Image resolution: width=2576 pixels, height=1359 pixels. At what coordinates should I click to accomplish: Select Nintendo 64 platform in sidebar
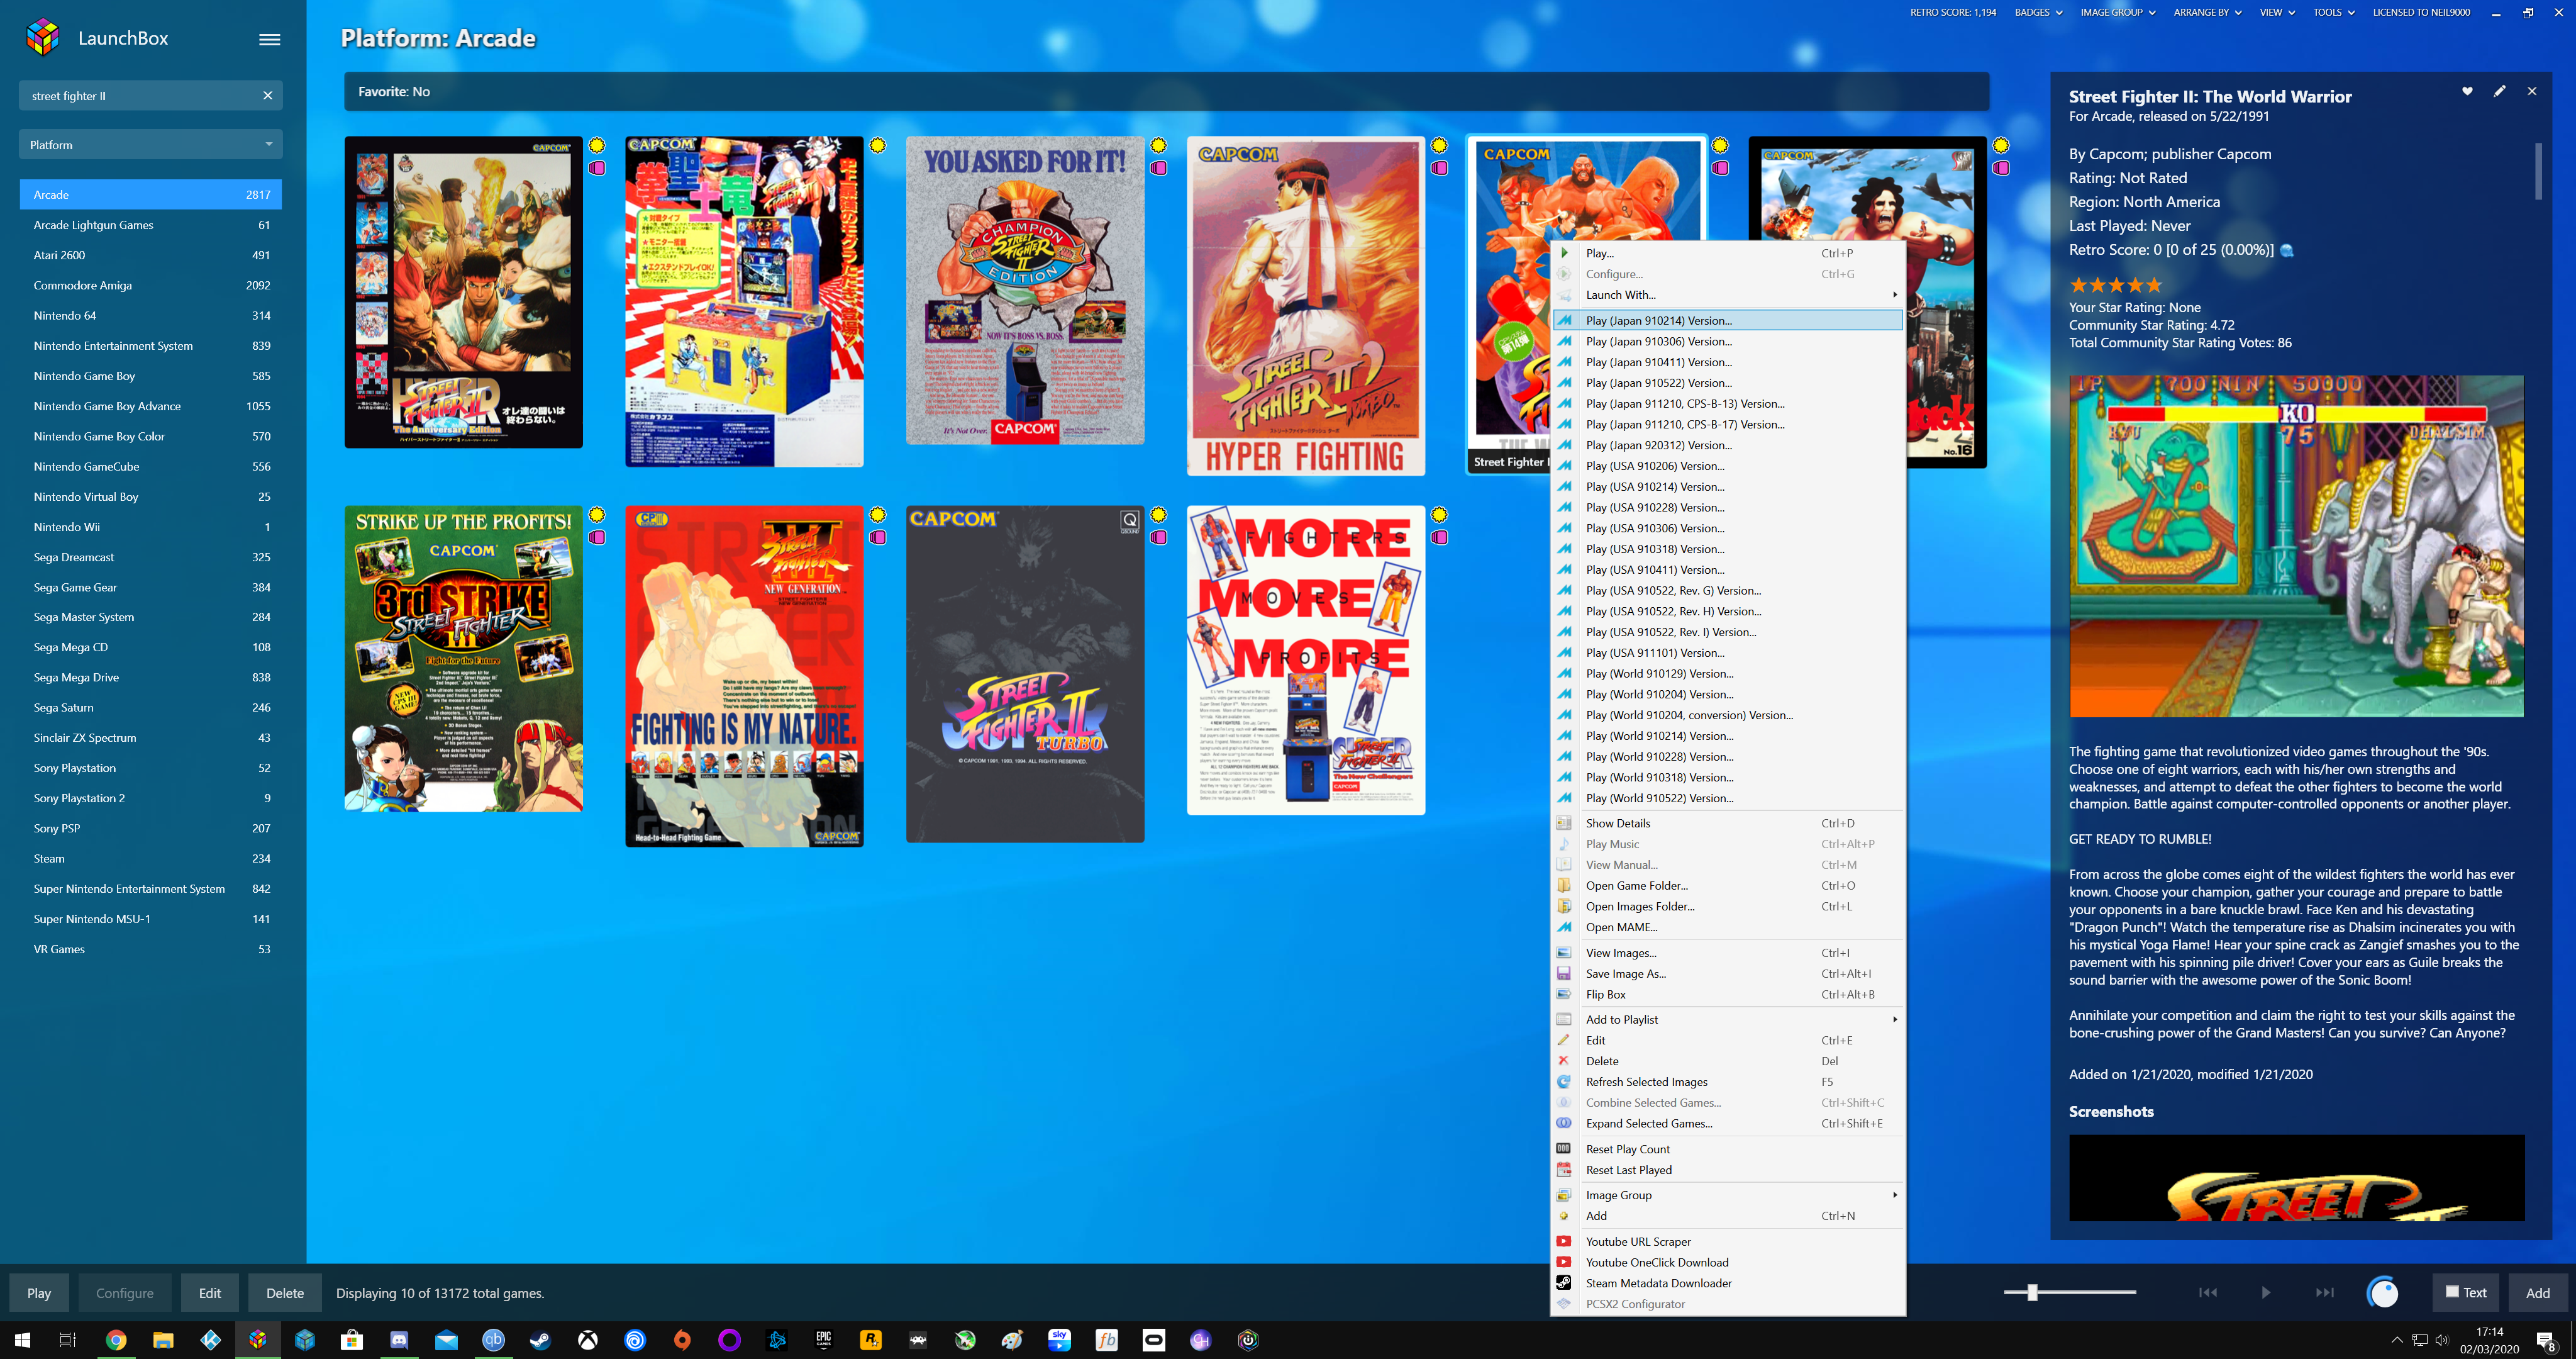pyautogui.click(x=151, y=315)
